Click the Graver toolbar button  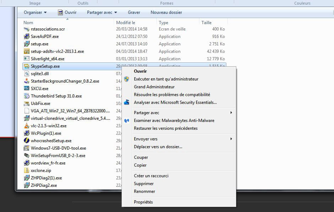click(x=134, y=12)
